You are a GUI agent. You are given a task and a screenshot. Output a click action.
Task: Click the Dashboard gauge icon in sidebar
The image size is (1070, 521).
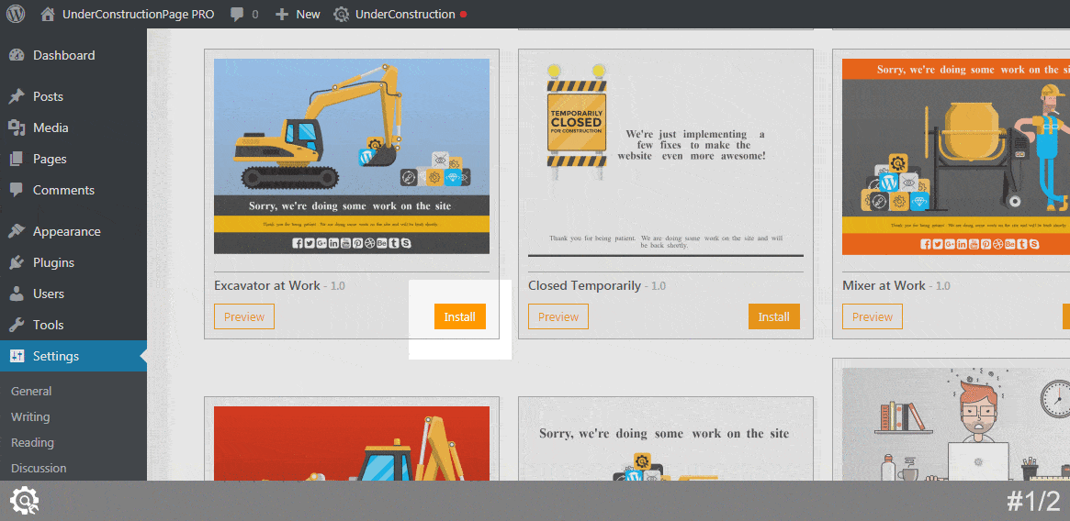[x=17, y=55]
